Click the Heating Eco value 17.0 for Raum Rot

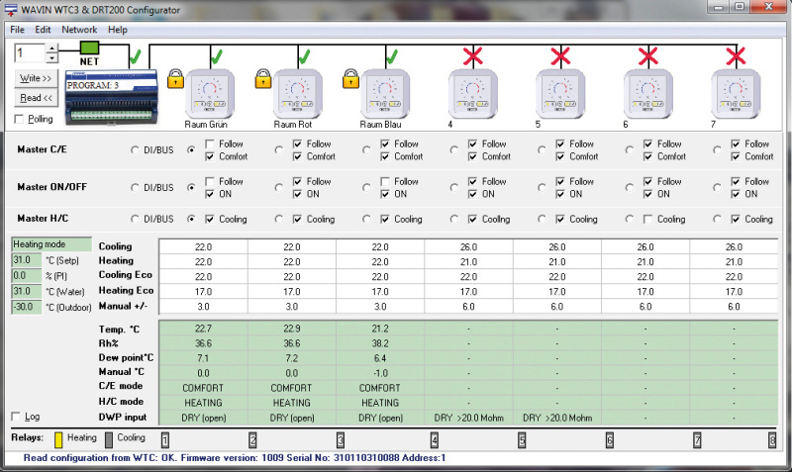point(292,292)
